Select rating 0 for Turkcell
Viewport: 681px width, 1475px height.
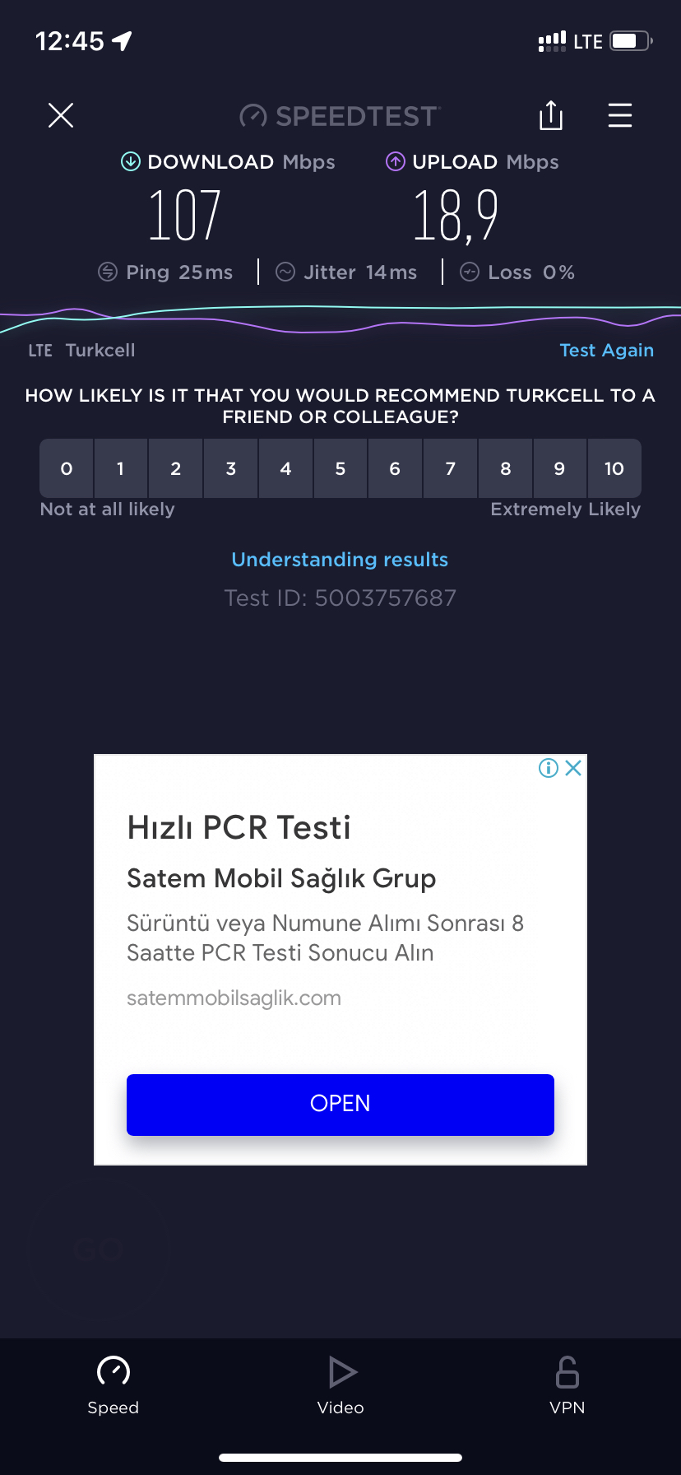[67, 468]
